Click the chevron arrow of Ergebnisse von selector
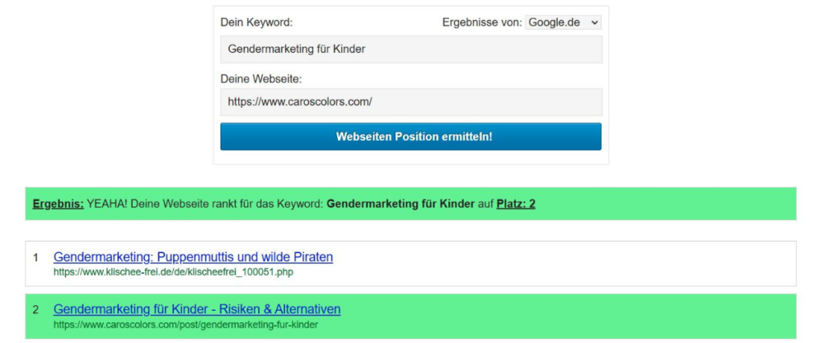Viewport: 824px width, 343px height. point(595,22)
